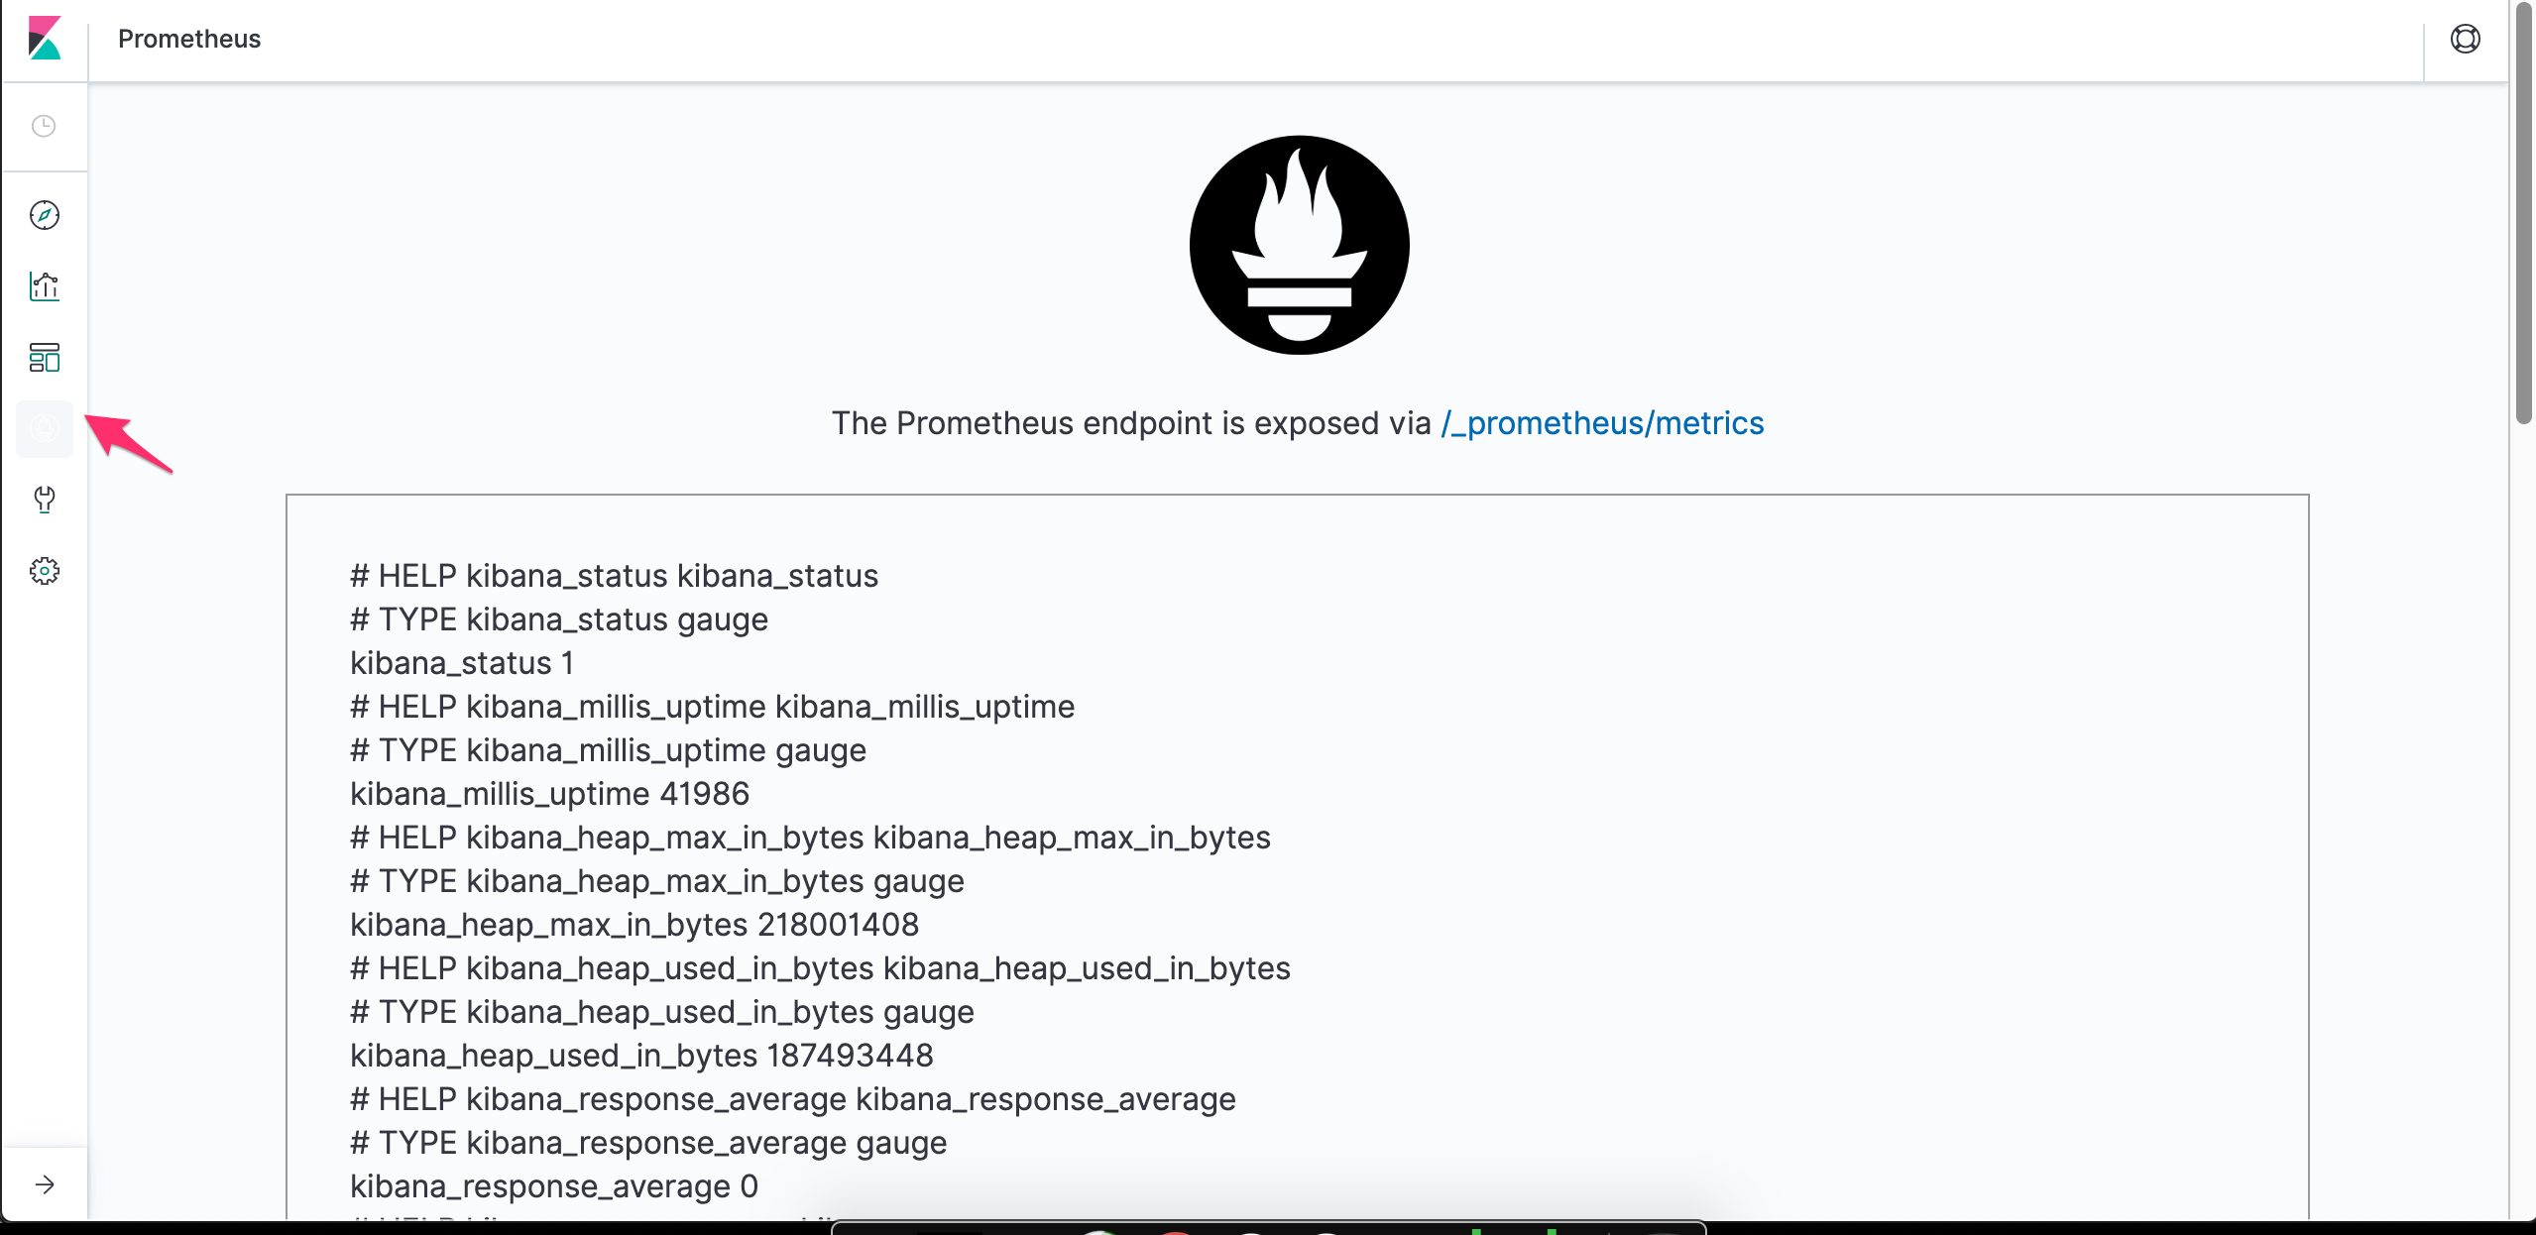Screen dimensions: 2536x1235
Task: Click the macOS Dock at screen bottom
Action: coord(1268,1229)
